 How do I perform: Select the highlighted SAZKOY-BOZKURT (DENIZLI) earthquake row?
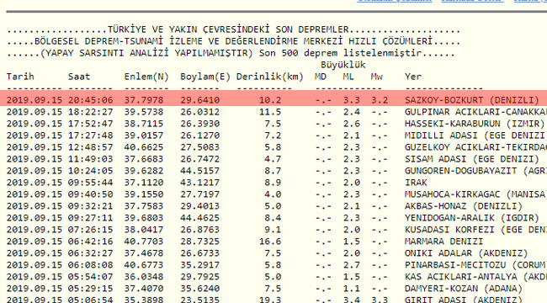(x=273, y=100)
